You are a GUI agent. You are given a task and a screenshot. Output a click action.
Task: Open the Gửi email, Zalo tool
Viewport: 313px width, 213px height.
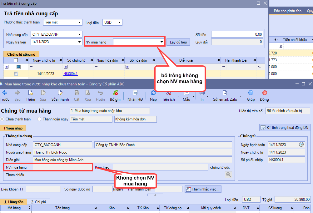coord(225,93)
